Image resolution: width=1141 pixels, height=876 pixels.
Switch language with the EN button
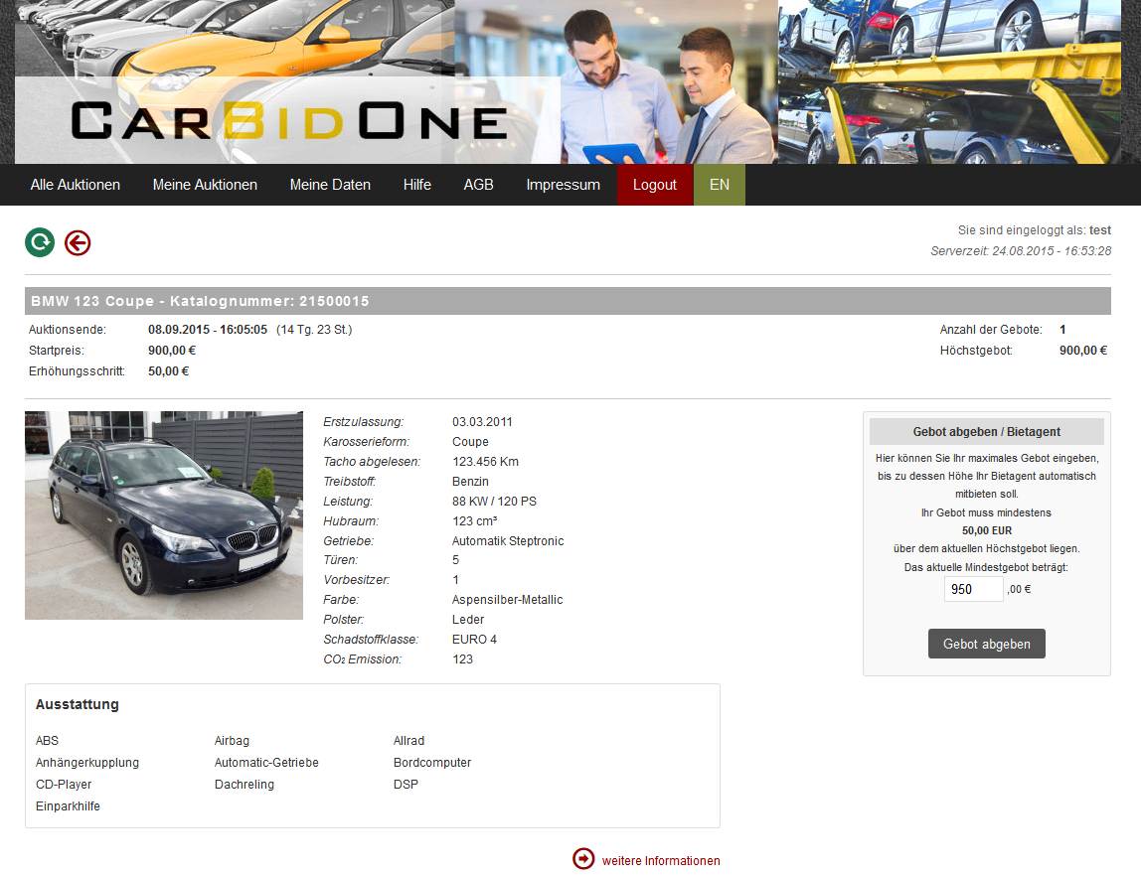720,185
